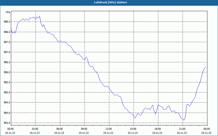Screen dimensions: 218x136
Task: Click the 985,0 y-axis label
Action: coord(7,92)
